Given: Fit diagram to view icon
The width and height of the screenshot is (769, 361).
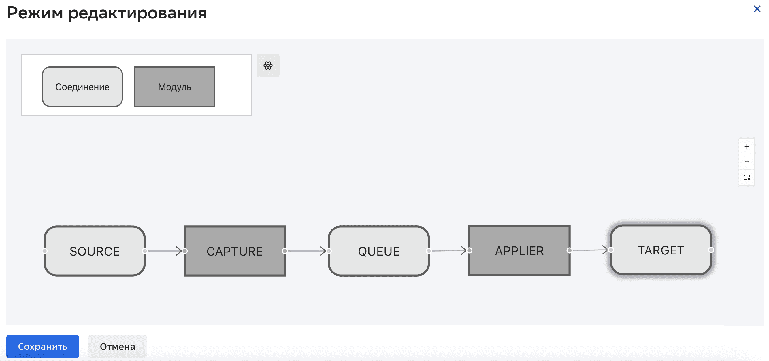Looking at the screenshot, I should tap(746, 177).
